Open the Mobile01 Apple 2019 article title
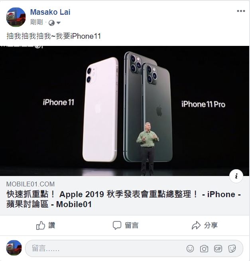 coord(124,199)
